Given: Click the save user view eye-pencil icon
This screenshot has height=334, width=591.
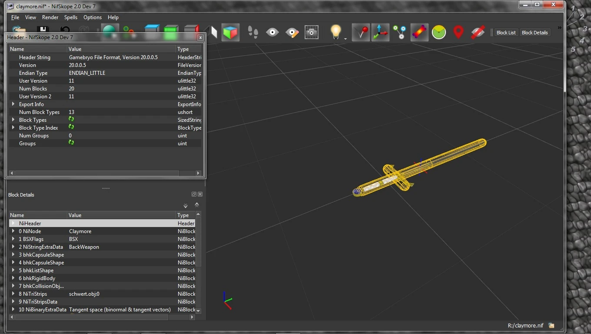Looking at the screenshot, I should (292, 32).
